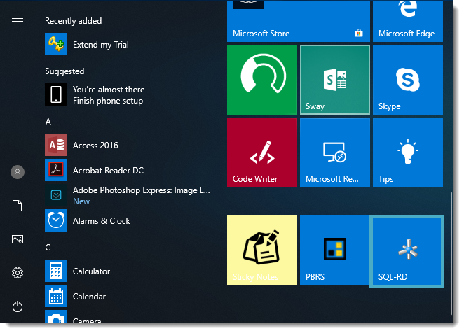464x333 pixels.
Task: Launch Microsoft Edge tile
Action: tap(408, 21)
